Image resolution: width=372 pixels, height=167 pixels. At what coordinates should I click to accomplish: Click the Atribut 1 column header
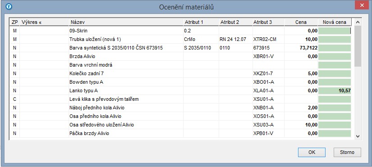(201, 22)
